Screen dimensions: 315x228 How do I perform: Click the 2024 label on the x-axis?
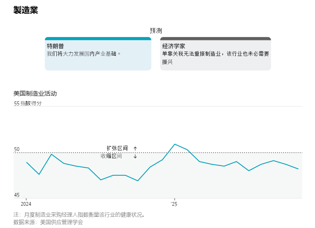pyautogui.click(x=26, y=204)
